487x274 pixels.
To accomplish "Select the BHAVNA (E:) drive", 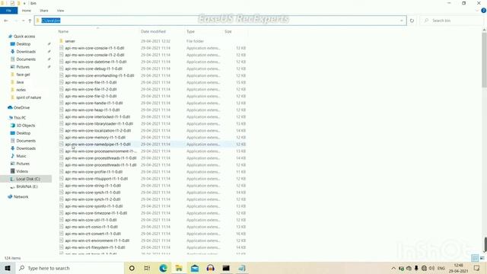I will point(27,186).
